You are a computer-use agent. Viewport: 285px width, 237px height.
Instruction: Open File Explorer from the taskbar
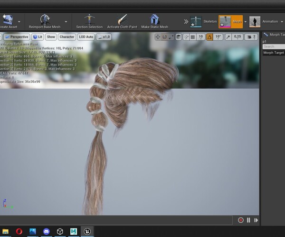(x=5, y=231)
